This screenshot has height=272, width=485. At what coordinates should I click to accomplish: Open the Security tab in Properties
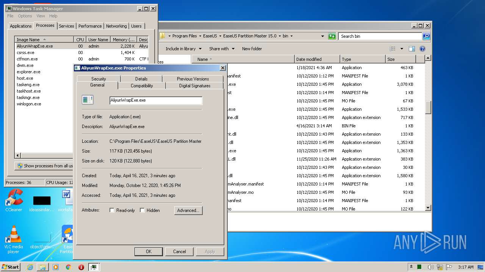(x=99, y=79)
